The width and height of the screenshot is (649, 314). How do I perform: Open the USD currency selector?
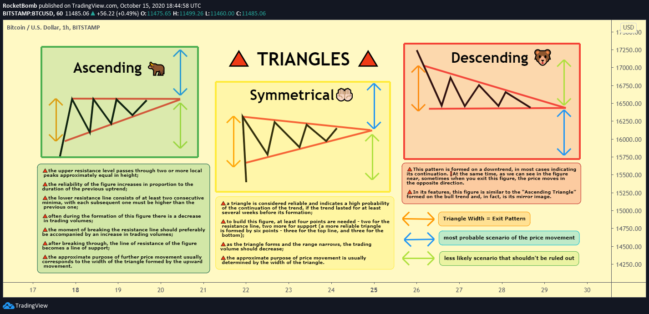[x=629, y=27]
